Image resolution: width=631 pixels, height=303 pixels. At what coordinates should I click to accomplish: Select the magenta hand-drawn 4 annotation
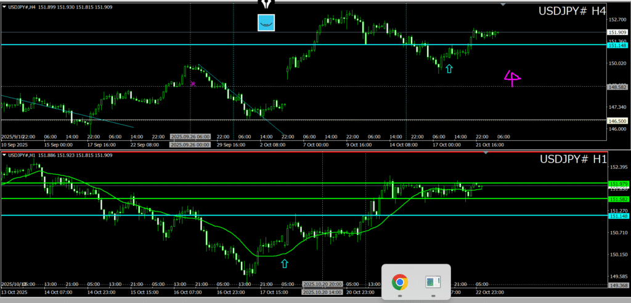tap(511, 78)
